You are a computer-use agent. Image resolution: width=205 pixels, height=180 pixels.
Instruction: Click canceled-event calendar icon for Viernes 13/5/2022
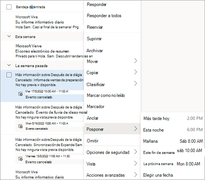pos(20,159)
